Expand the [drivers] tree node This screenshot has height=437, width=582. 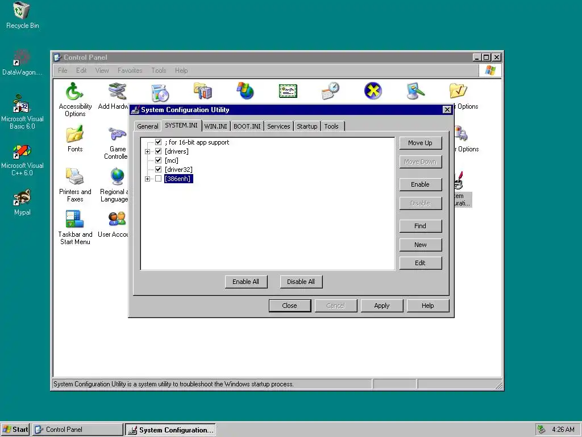pos(147,151)
